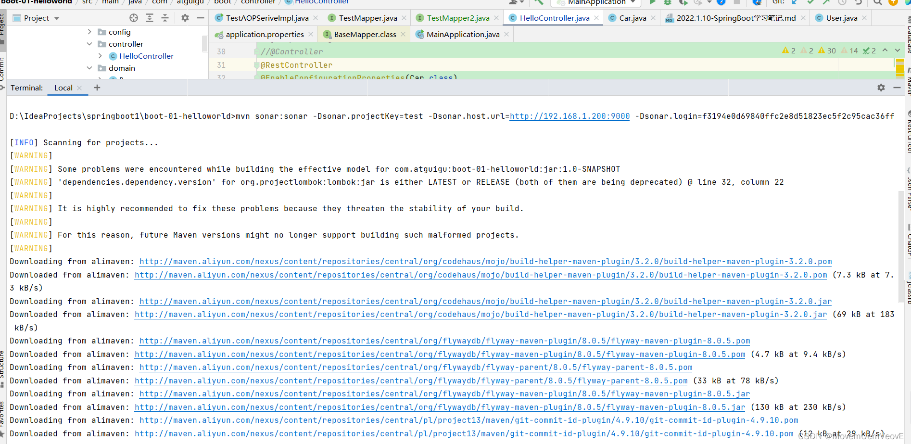Expand the config folder
Viewport: 911px width, 444px height.
click(x=89, y=32)
